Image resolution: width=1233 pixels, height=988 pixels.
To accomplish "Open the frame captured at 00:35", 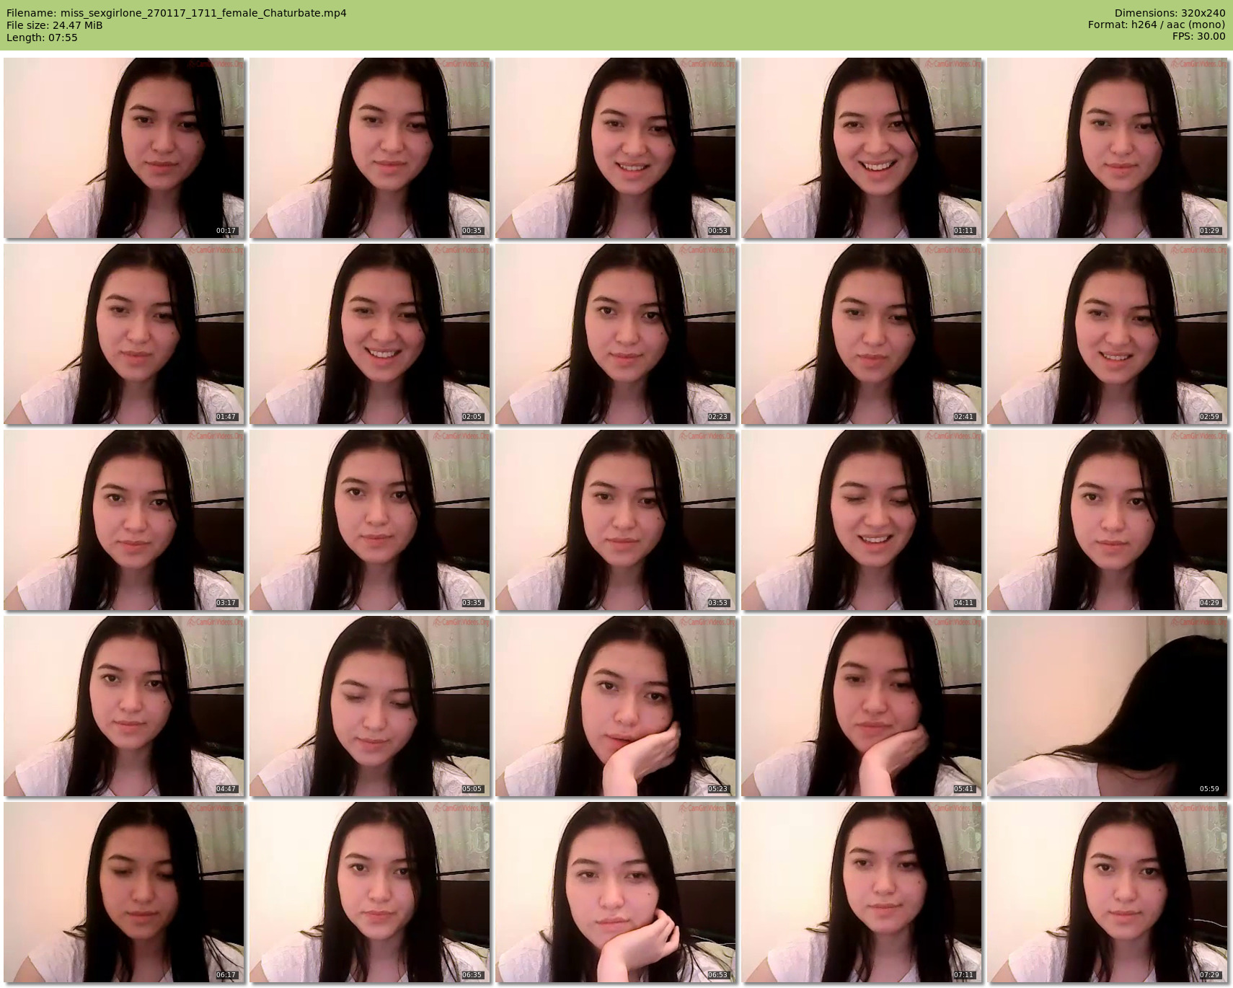I will pos(370,148).
